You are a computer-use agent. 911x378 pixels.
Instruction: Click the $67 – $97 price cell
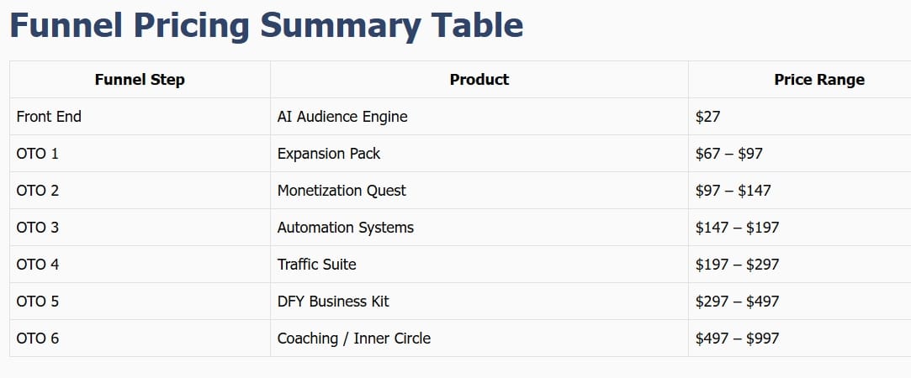(x=728, y=154)
